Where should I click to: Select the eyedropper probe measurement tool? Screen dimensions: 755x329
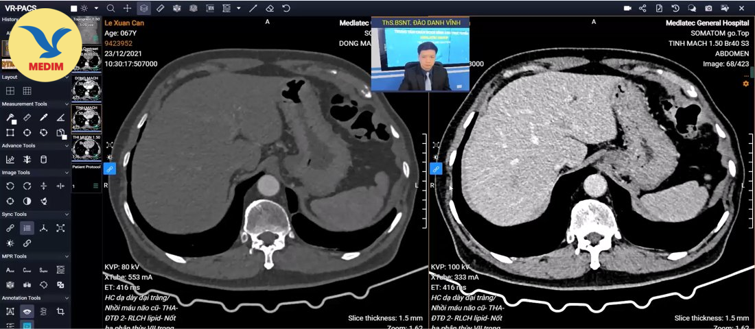43,117
